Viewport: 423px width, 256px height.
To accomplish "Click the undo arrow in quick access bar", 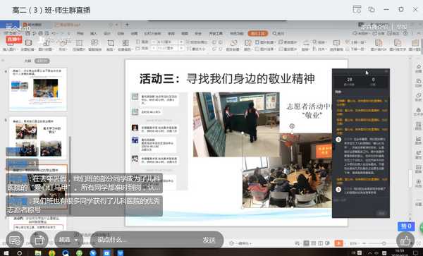I will (54, 33).
